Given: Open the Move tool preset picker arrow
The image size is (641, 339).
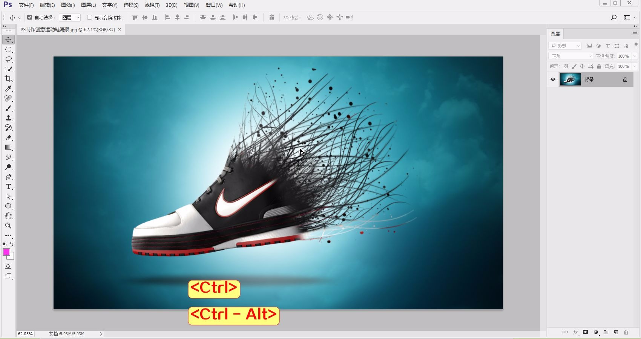Looking at the screenshot, I should [20, 18].
